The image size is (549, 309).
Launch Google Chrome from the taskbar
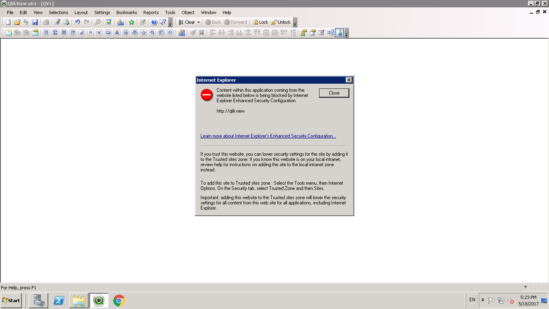[x=119, y=300]
